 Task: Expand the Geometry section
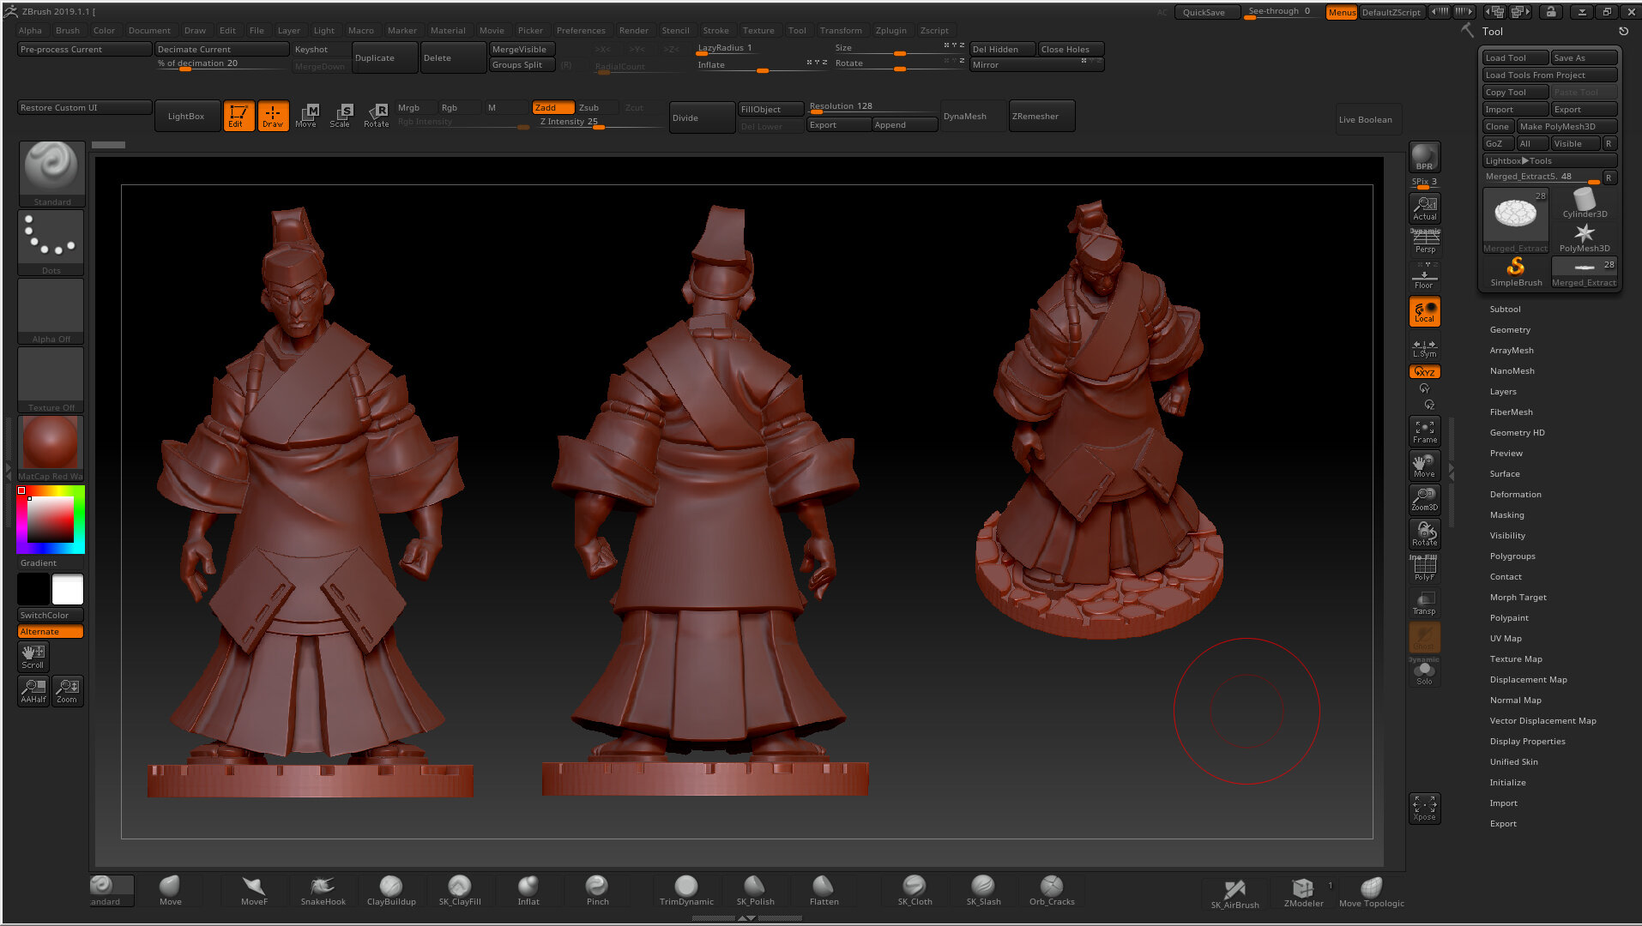(1510, 330)
